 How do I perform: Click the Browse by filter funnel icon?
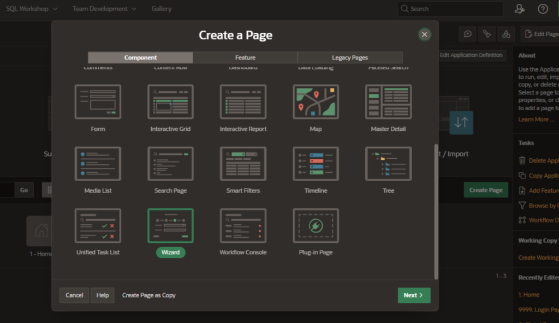point(522,205)
